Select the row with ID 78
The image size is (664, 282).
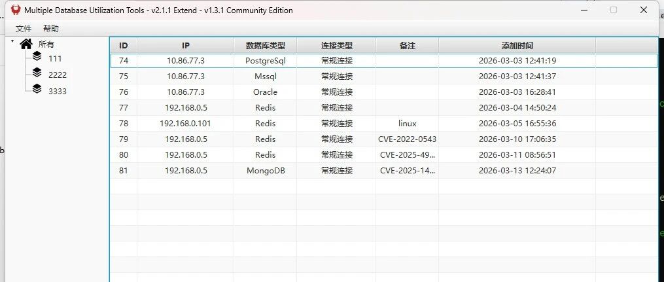(383, 123)
